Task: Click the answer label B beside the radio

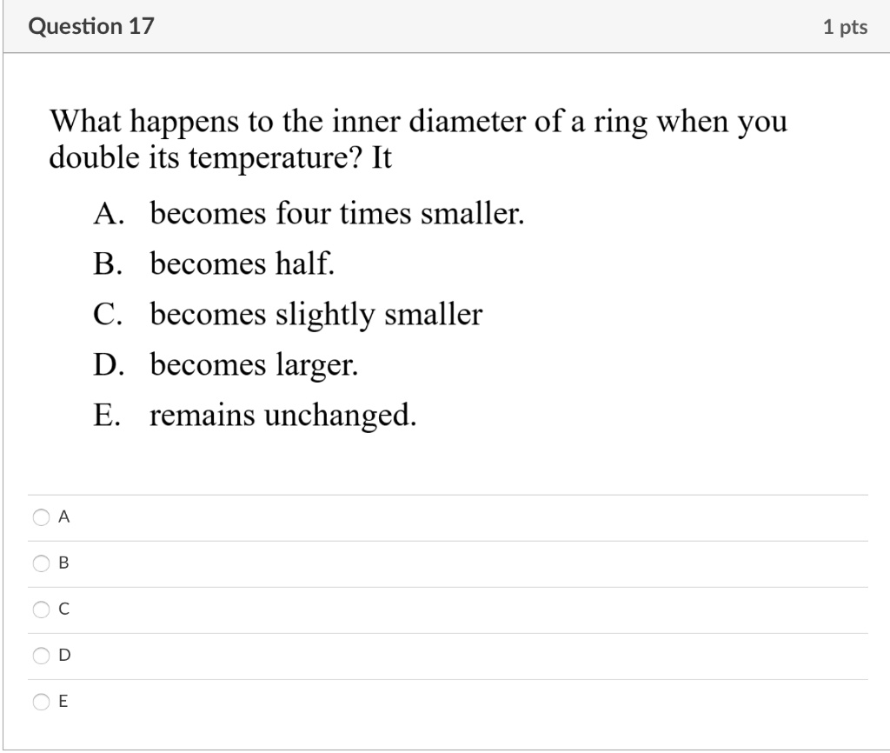Action: coord(63,563)
